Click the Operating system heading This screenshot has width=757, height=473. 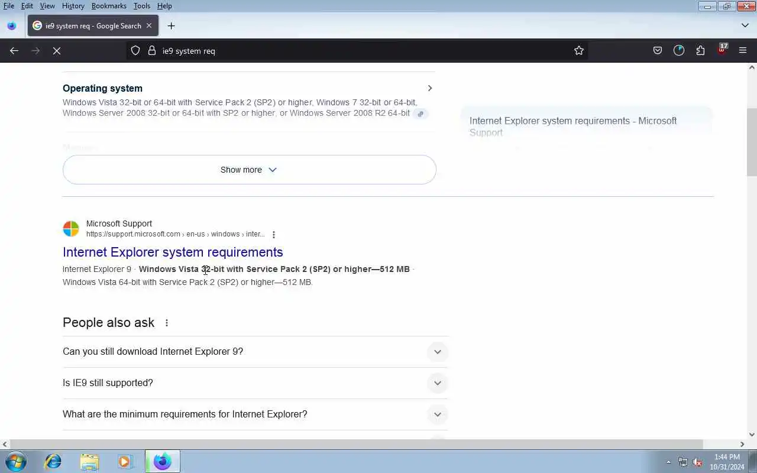tap(102, 88)
